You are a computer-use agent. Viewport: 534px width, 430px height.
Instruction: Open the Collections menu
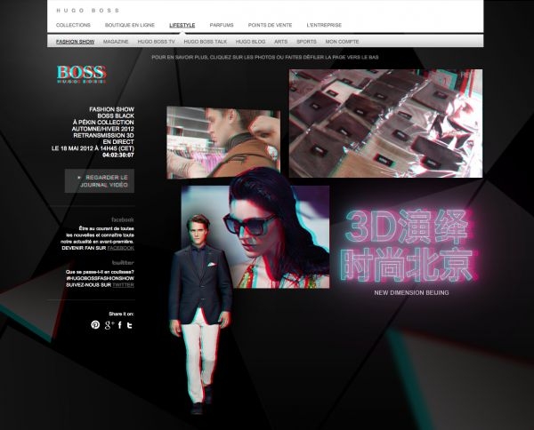click(73, 25)
